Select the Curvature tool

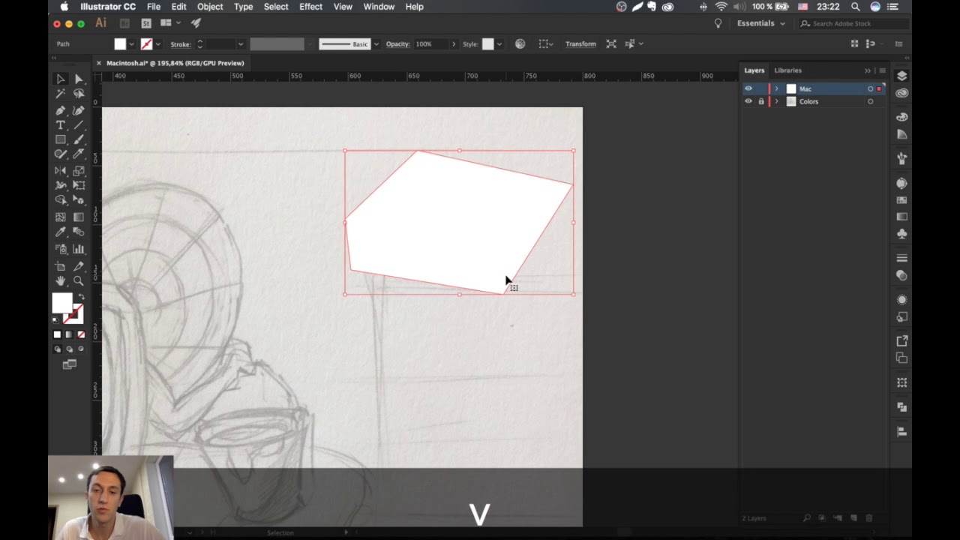point(79,109)
